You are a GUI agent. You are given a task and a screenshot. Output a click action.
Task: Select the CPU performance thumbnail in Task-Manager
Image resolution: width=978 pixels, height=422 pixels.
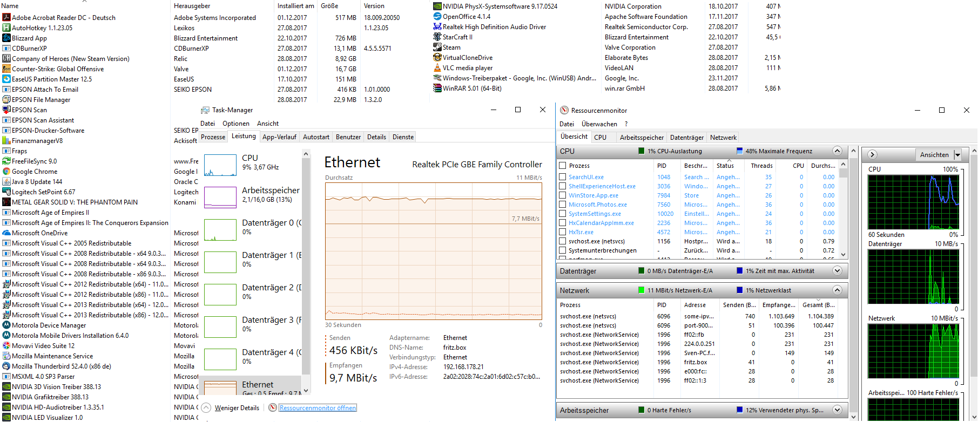coord(220,165)
